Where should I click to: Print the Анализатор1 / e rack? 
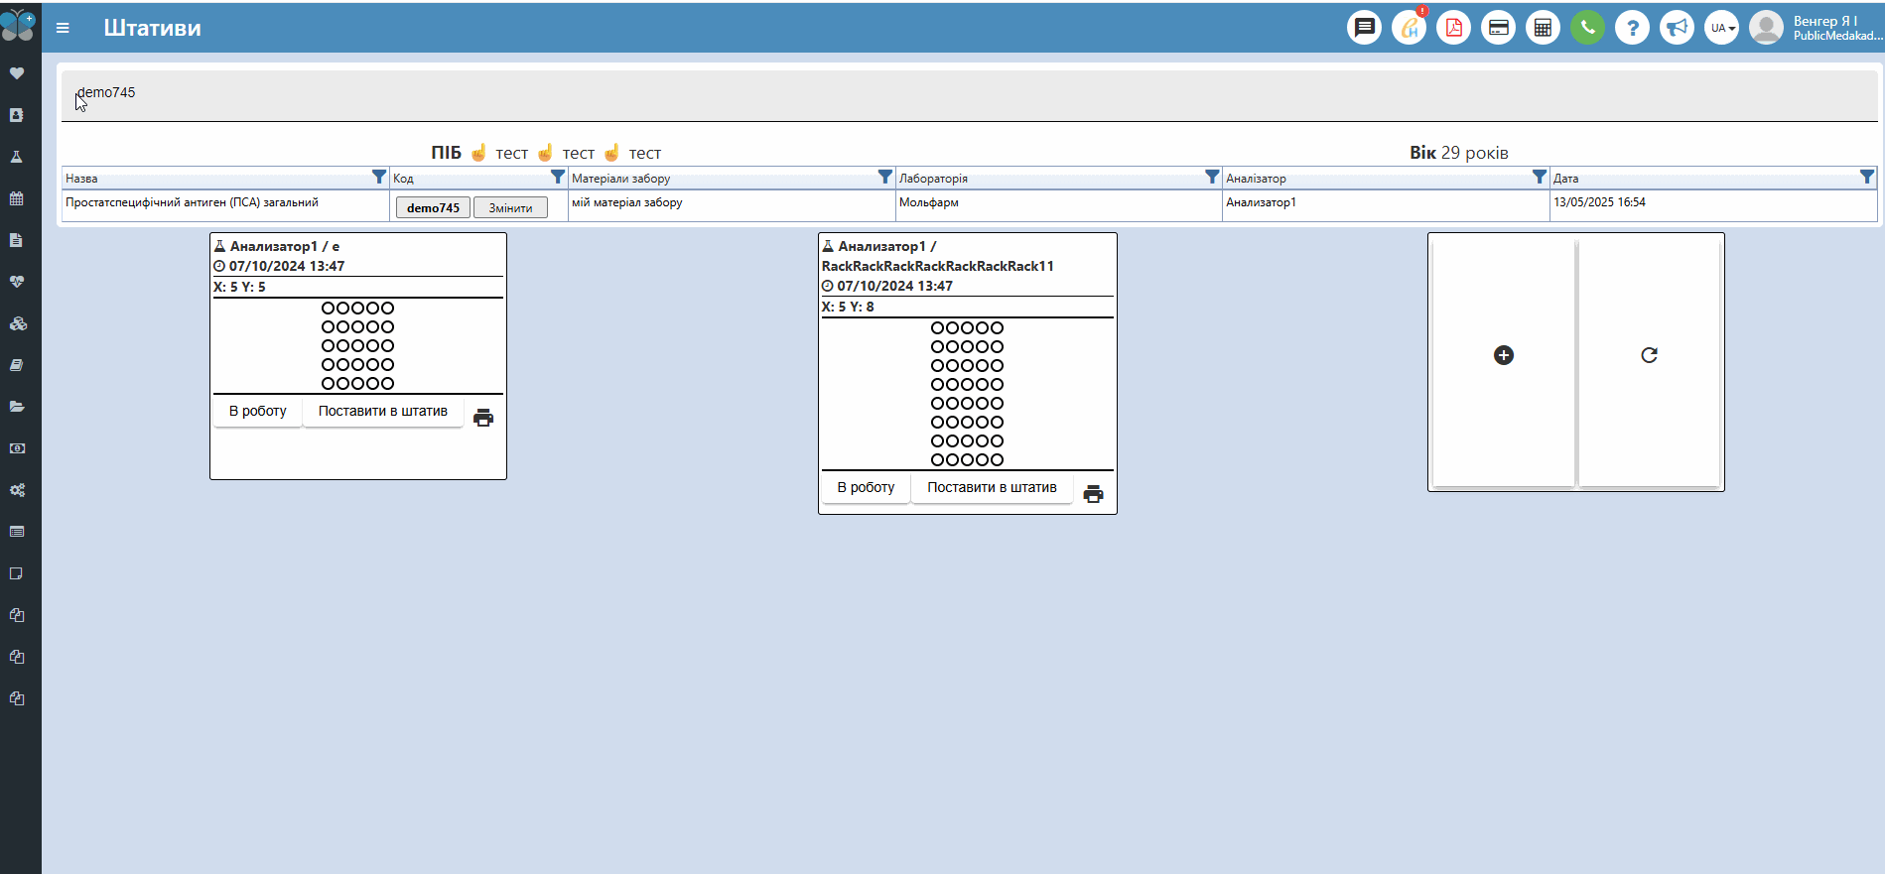(x=483, y=418)
